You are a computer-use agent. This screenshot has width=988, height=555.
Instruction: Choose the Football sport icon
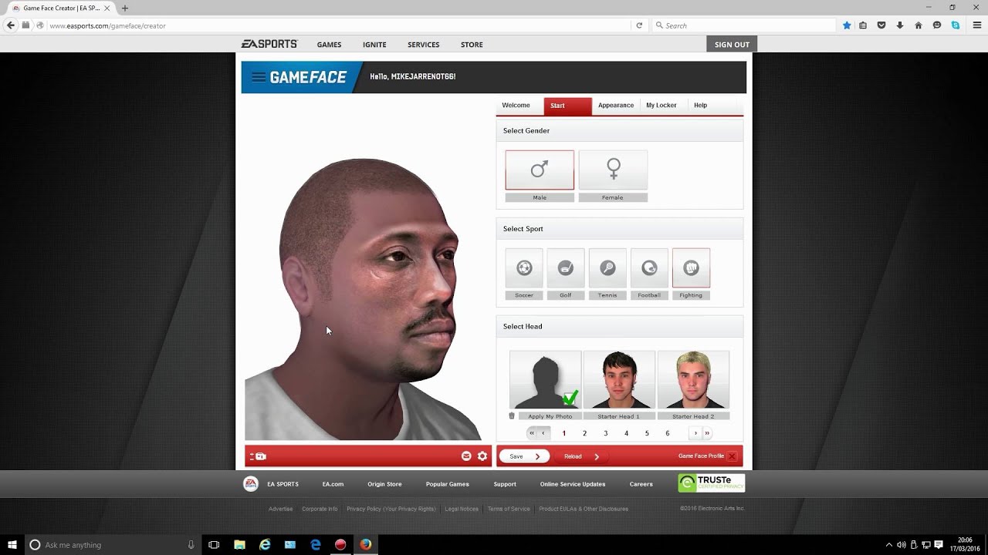pyautogui.click(x=649, y=268)
